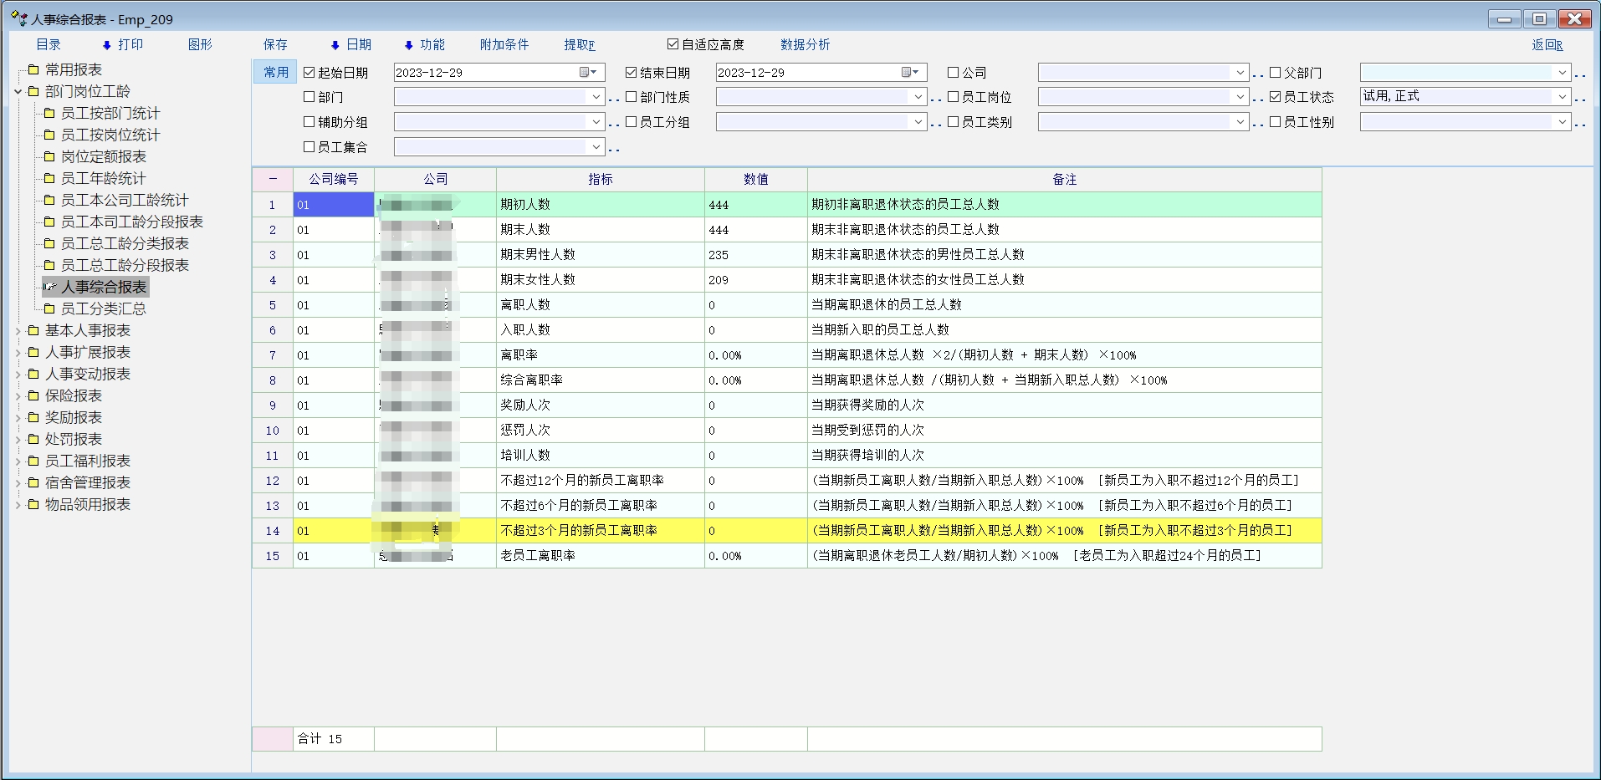The width and height of the screenshot is (1601, 780).
Task: Click the 打印 arrow icon in toolbar
Action: click(106, 45)
